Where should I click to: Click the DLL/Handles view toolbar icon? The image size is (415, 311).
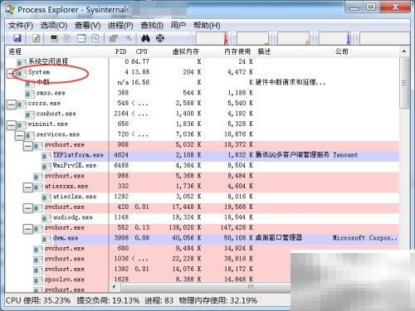(x=95, y=38)
